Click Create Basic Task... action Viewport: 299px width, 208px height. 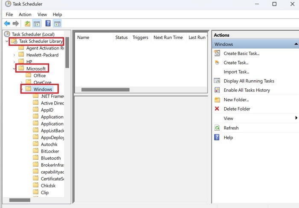241,53
